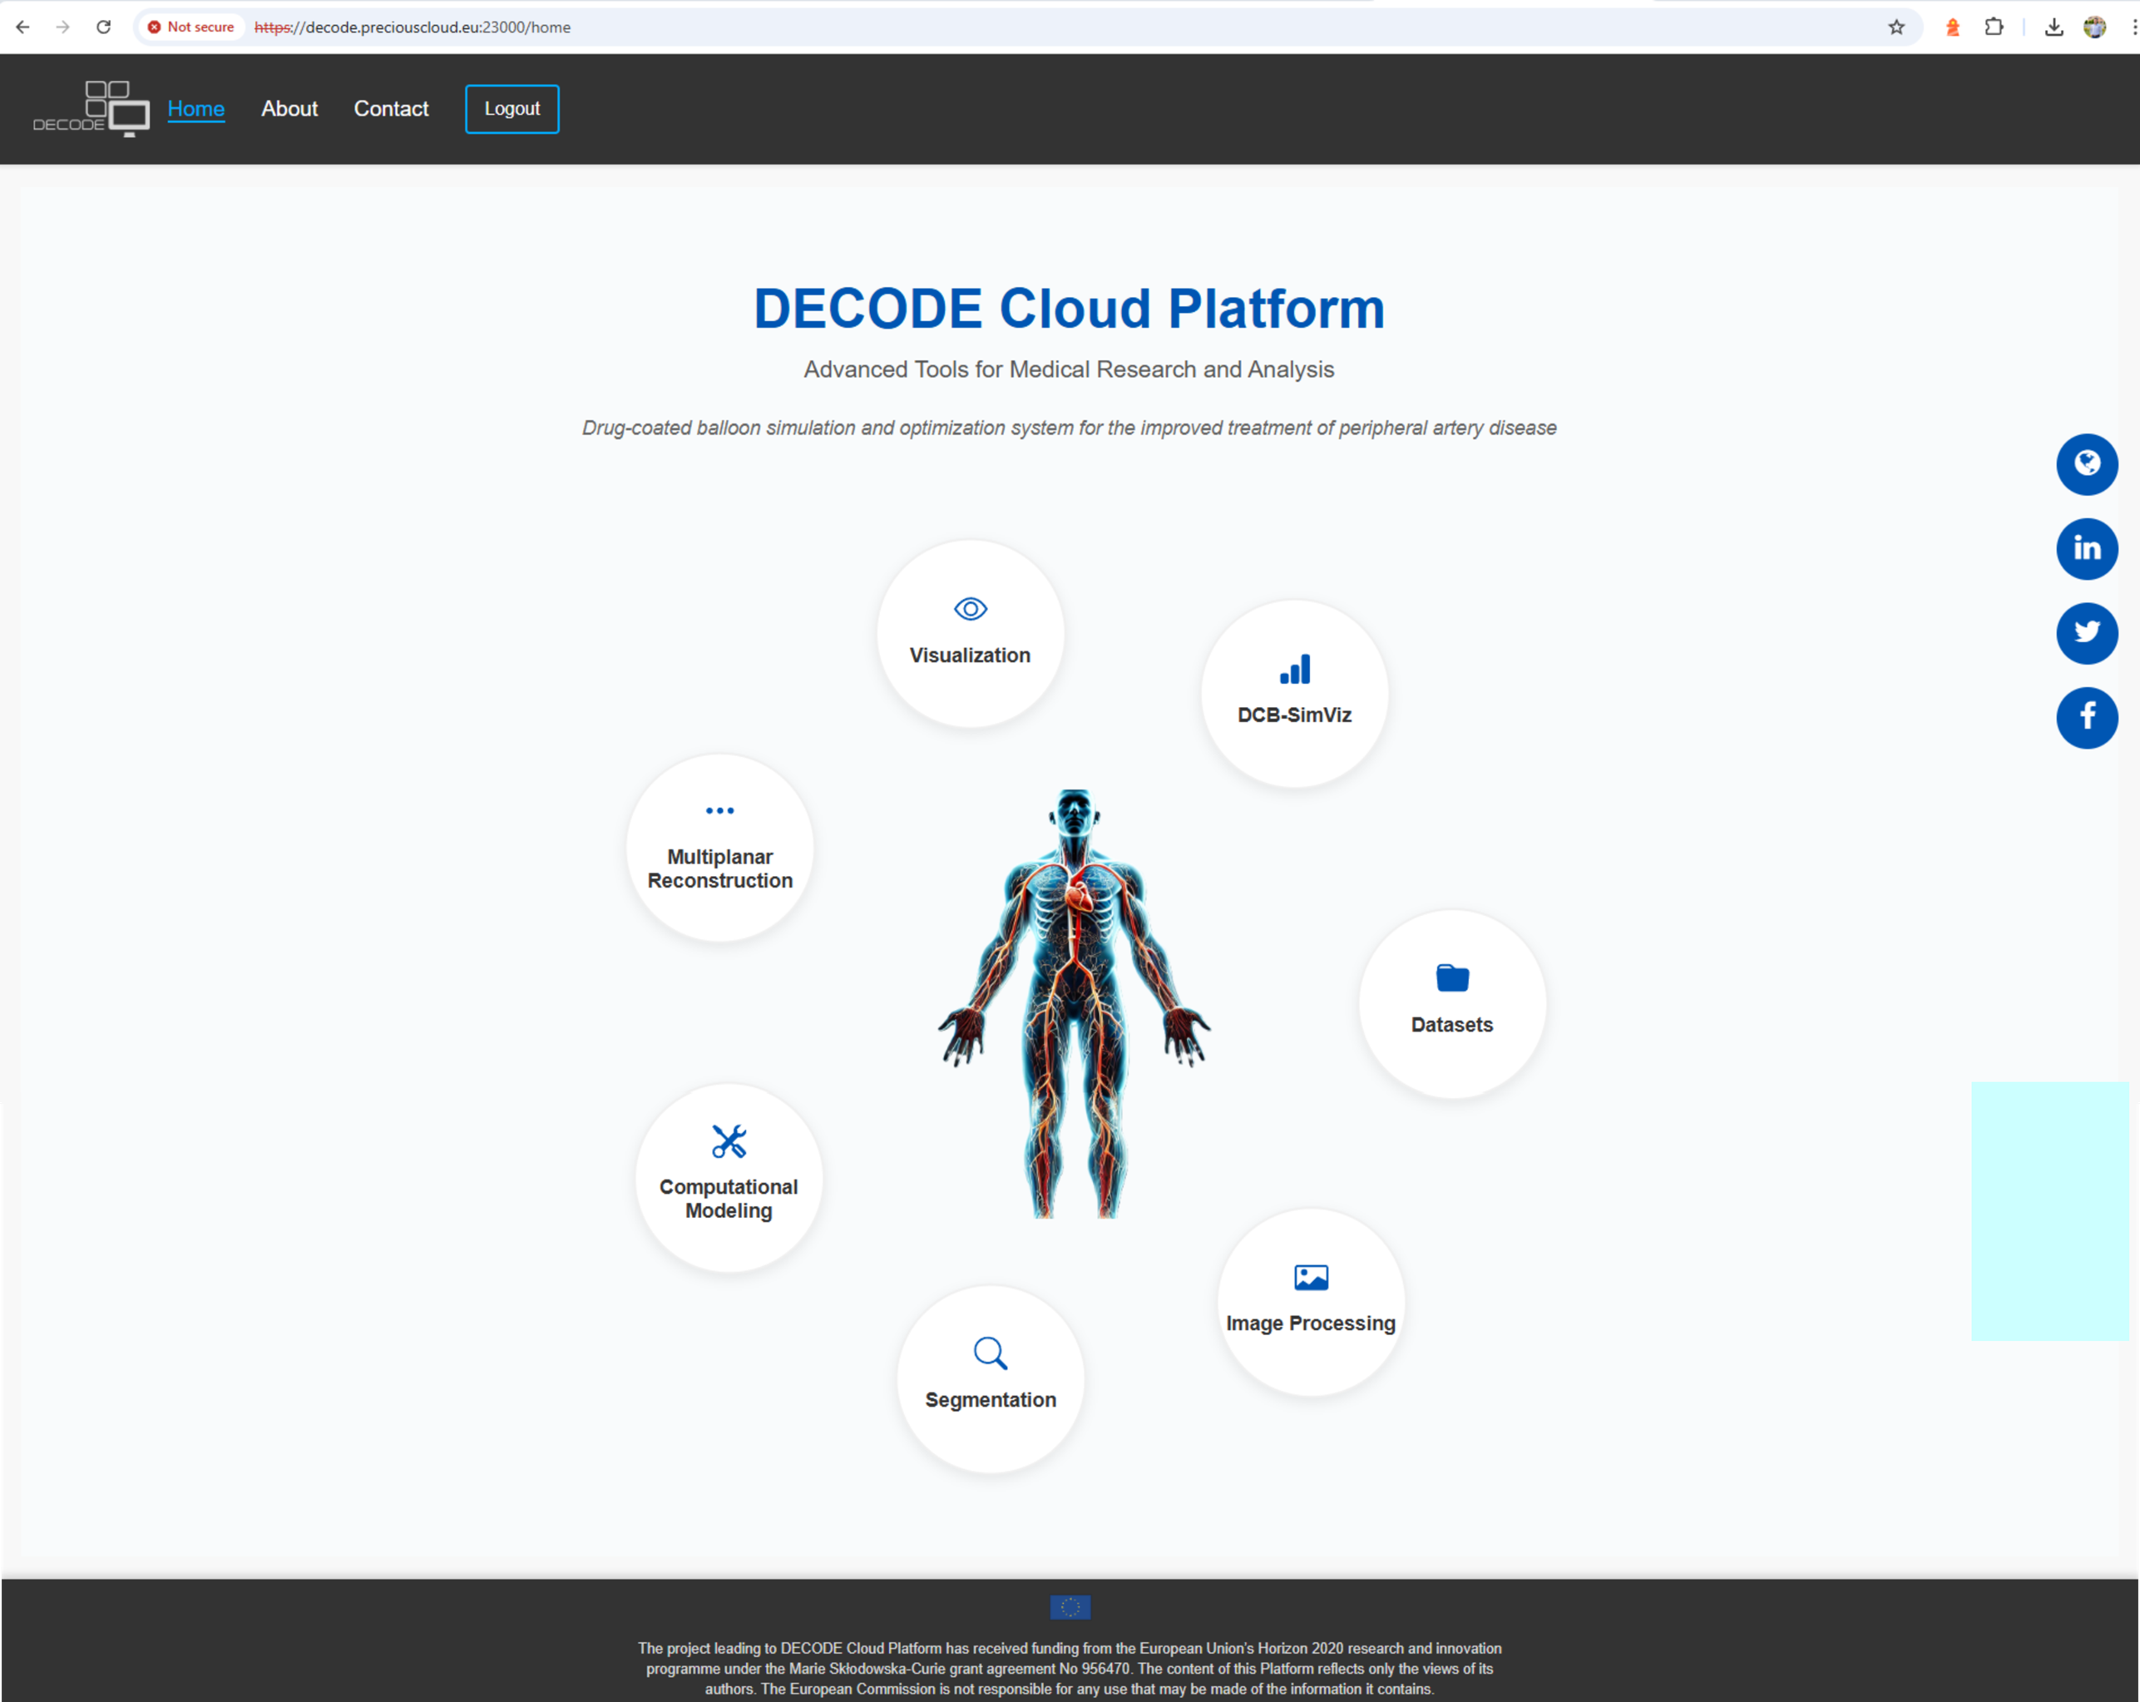Open DCB-SimViz bar chart module

click(x=1293, y=692)
